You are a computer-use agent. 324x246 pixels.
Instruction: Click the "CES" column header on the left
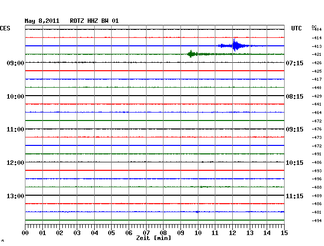5,28
